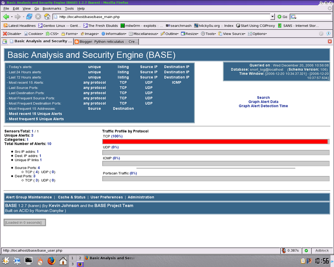Open the searchmash bookmark
This screenshot has width=334, height=267.
click(x=178, y=26)
